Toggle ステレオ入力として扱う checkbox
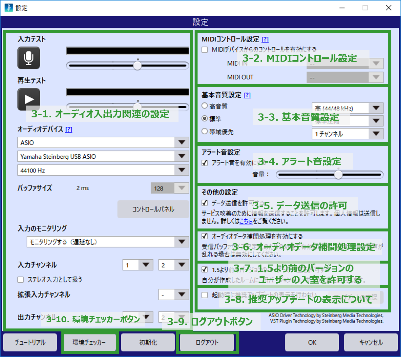401x357 pixels. pos(21,280)
